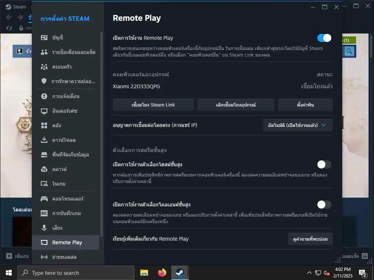This screenshot has width=374, height=280.
Task: Click the green (1) button in Steam store
Action: coord(349,40)
